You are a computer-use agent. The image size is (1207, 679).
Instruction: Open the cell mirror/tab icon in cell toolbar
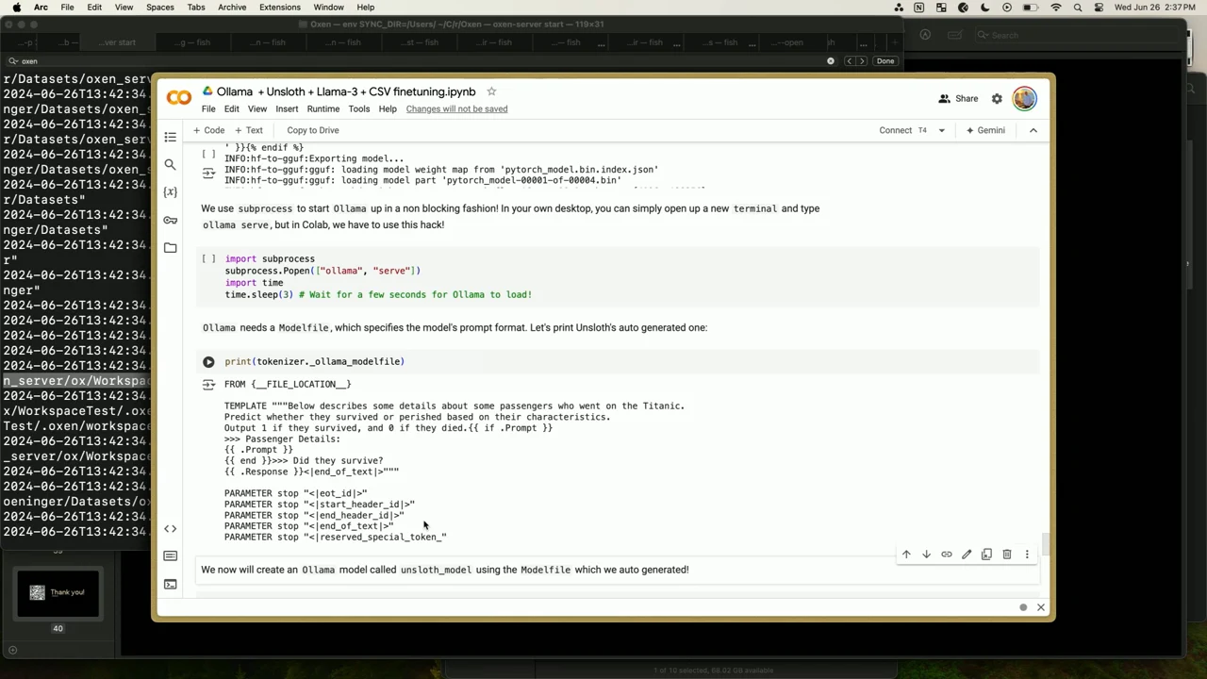click(x=986, y=555)
